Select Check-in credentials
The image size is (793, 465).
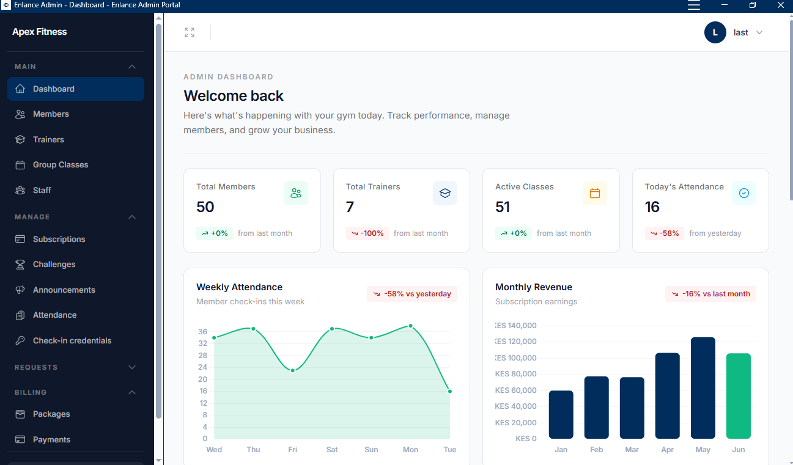click(76, 340)
